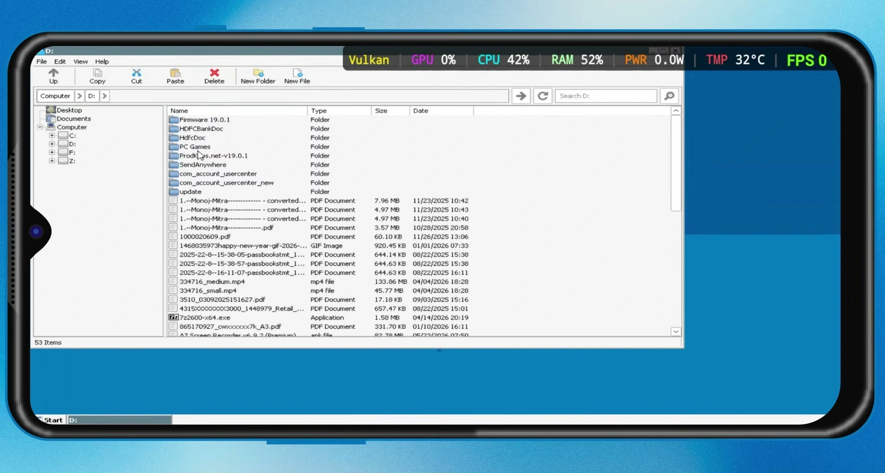Expand the Z: drive node
This screenshot has height=473, width=885.
[51, 161]
